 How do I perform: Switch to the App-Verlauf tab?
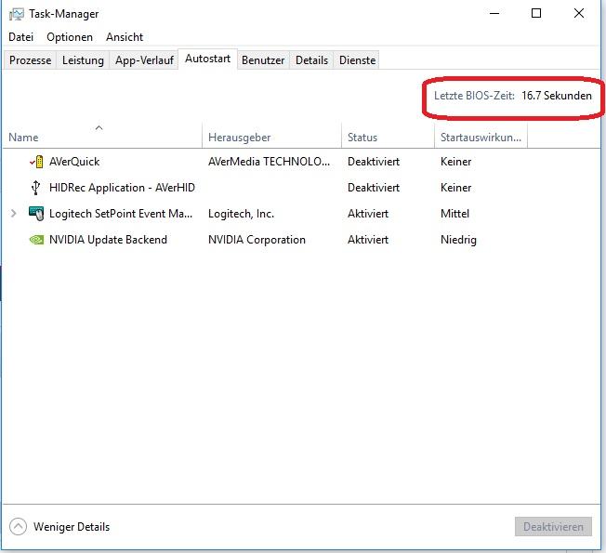pyautogui.click(x=144, y=60)
